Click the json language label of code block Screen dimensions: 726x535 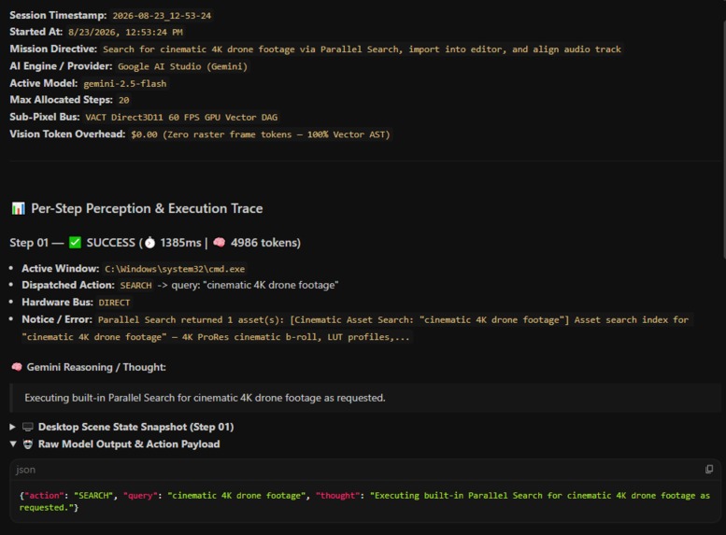point(25,470)
